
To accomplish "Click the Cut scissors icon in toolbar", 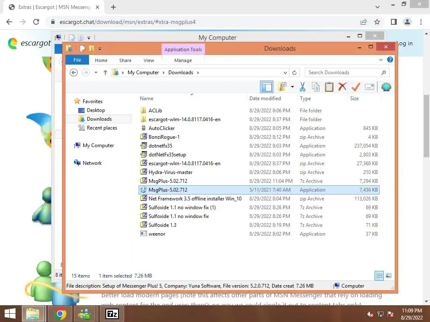I will [x=302, y=87].
